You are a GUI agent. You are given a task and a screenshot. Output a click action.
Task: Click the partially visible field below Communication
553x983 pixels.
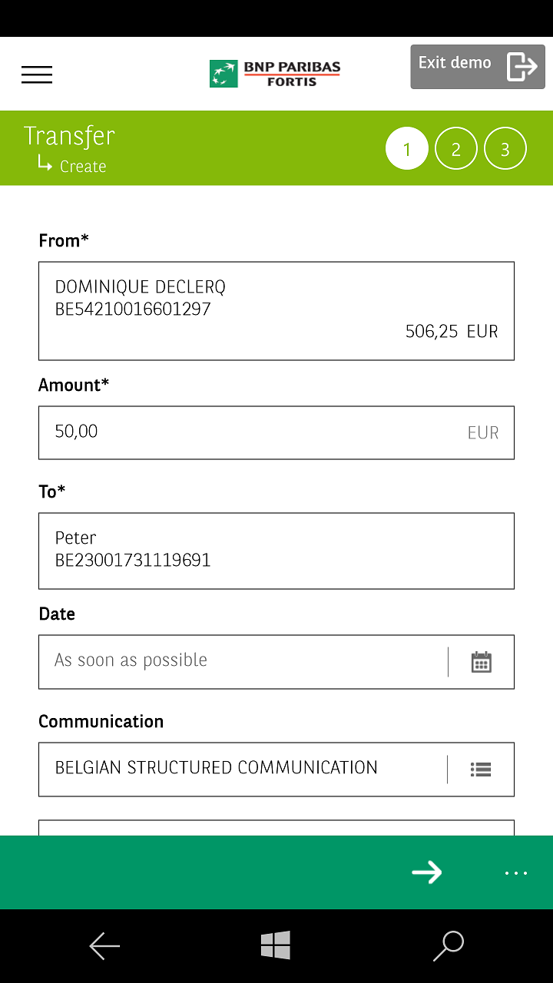276,828
